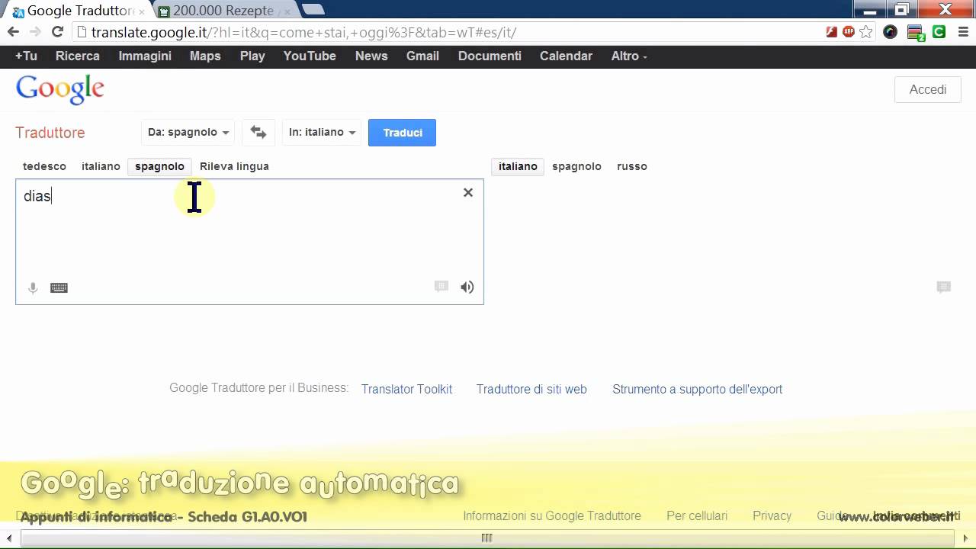Open the 'Da: spagnolo' source language dropdown
976x549 pixels.
point(188,133)
